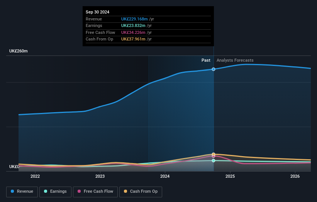This screenshot has height=202, width=317.
Task: Click the blue Revenue data point marker
Action: (214, 69)
